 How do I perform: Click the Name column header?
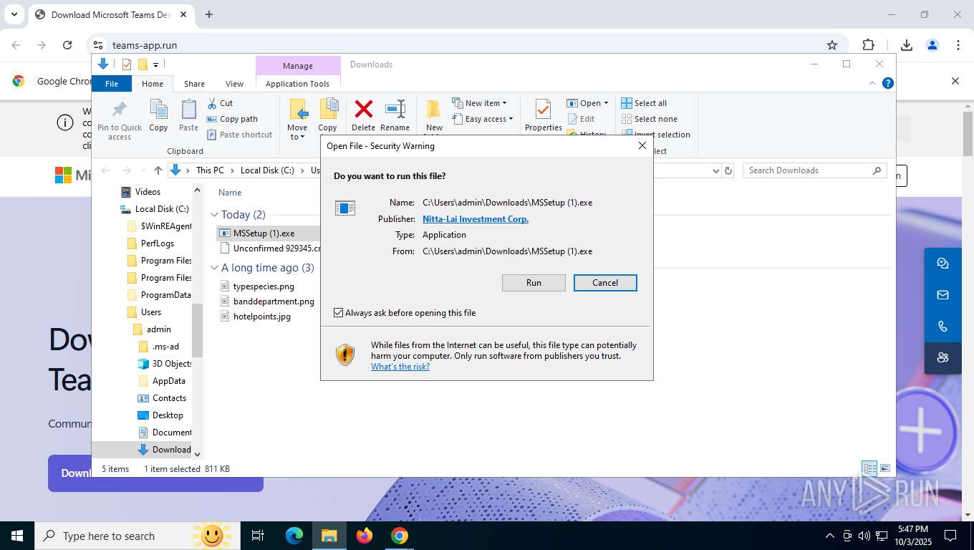tap(230, 193)
